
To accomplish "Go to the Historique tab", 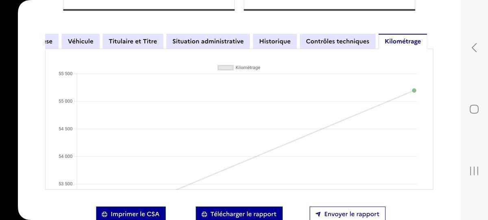I will pyautogui.click(x=275, y=41).
